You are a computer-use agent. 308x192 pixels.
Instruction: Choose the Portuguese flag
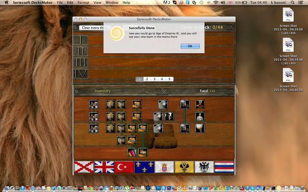click(x=164, y=167)
